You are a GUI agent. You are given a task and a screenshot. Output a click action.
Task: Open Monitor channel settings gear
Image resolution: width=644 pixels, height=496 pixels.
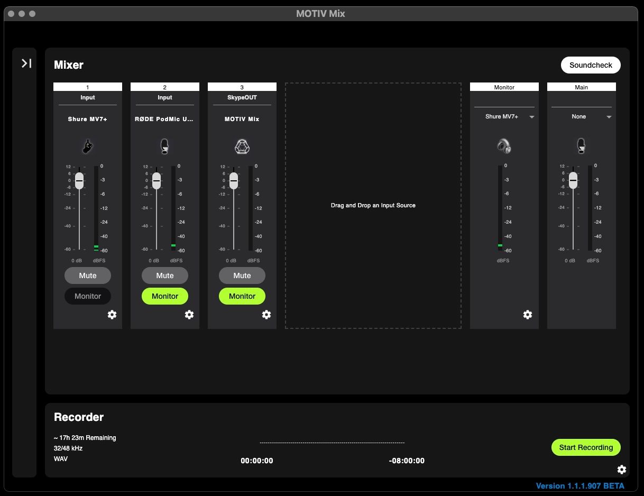coord(528,315)
